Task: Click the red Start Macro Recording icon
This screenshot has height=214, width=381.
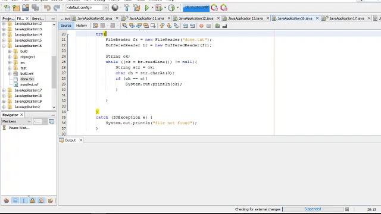Action: pyautogui.click(x=201, y=26)
